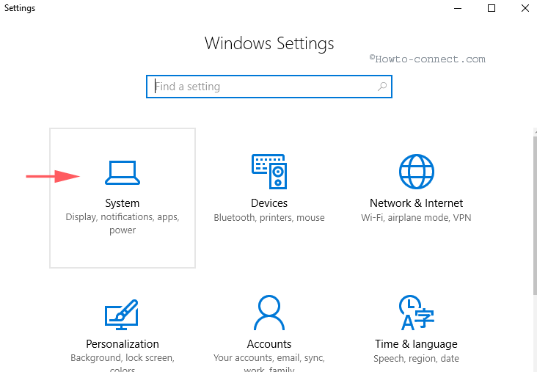Maximize the Settings window
This screenshot has height=372, width=537.
(492, 8)
